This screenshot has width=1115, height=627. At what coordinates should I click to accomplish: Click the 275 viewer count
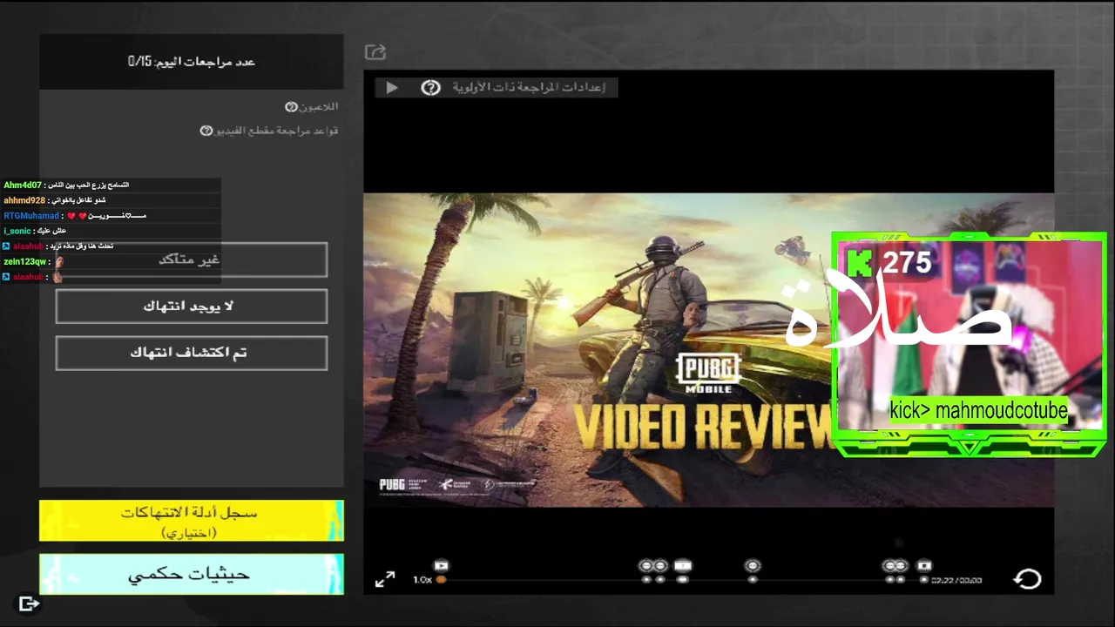coord(907,262)
